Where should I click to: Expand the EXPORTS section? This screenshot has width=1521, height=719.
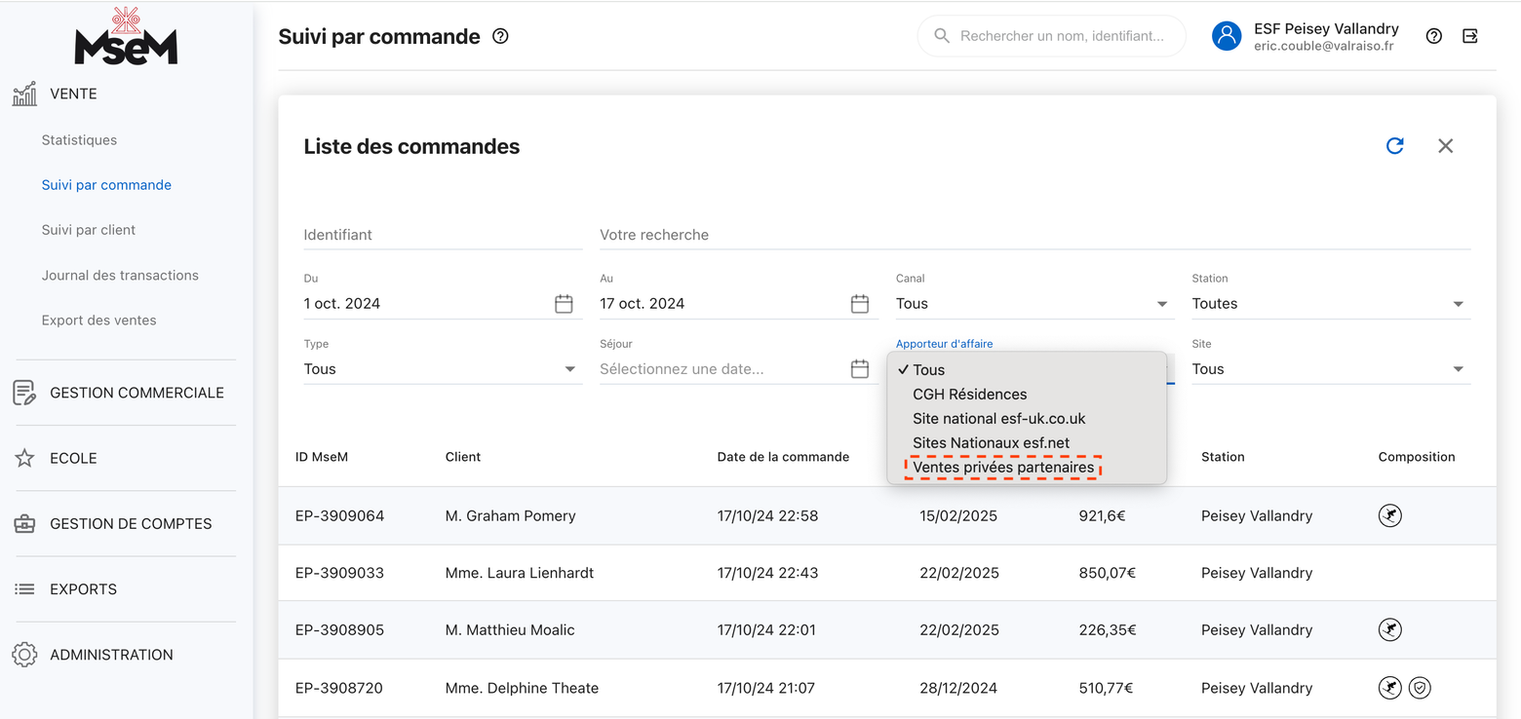pos(83,589)
